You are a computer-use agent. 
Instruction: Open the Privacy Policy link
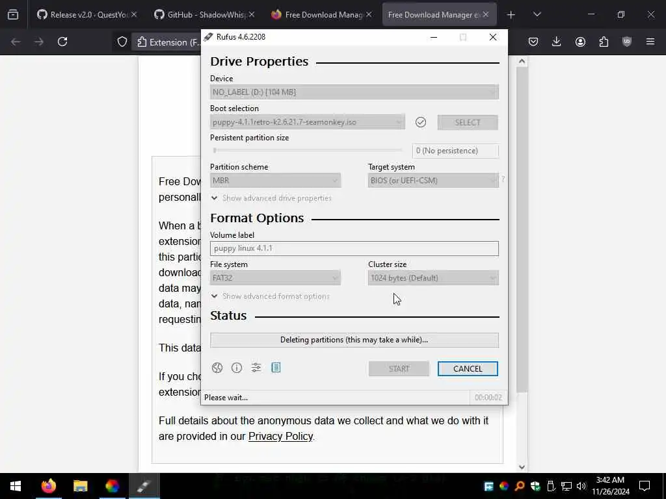point(280,436)
